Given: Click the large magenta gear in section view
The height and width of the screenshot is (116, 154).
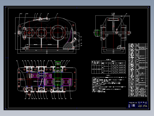Looking at the screenshot, I should pos(58,82).
